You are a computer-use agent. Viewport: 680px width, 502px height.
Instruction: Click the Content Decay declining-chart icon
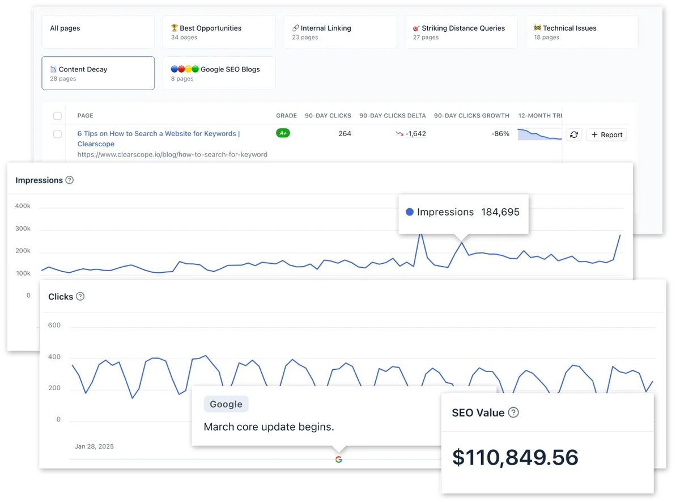(52, 69)
